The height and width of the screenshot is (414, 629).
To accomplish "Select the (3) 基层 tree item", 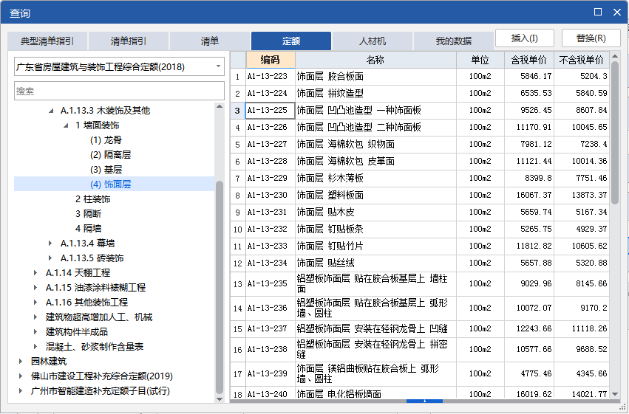I will point(106,170).
